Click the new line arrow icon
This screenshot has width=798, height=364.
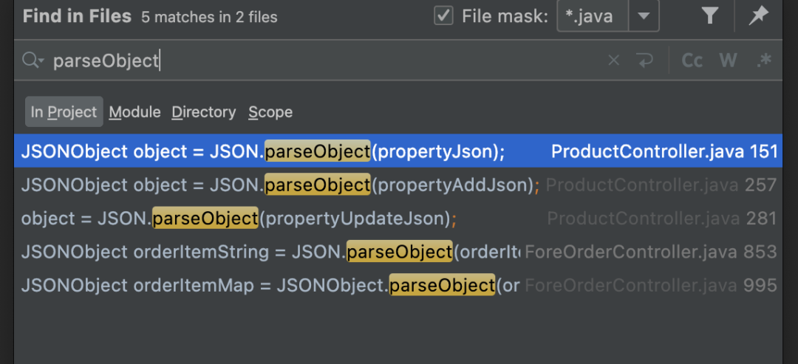tap(645, 61)
